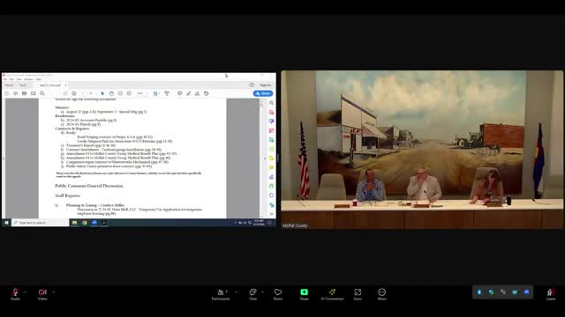Launch AI Companion
Image resolution: width=565 pixels, height=317 pixels.
tap(332, 294)
